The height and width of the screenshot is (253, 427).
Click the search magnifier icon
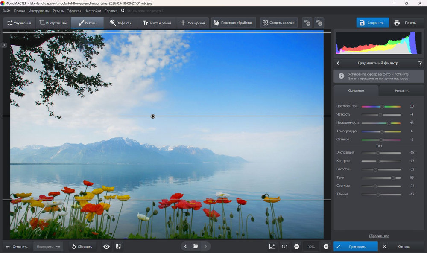tap(123, 11)
